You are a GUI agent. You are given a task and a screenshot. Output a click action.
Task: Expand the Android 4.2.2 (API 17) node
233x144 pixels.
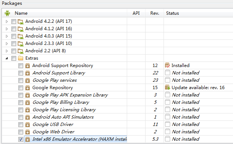[7, 21]
